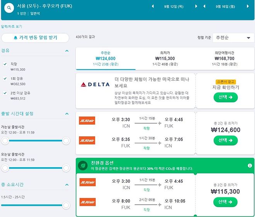Collapse the 경유 filter section
This screenshot has height=217, width=255.
click(x=67, y=51)
